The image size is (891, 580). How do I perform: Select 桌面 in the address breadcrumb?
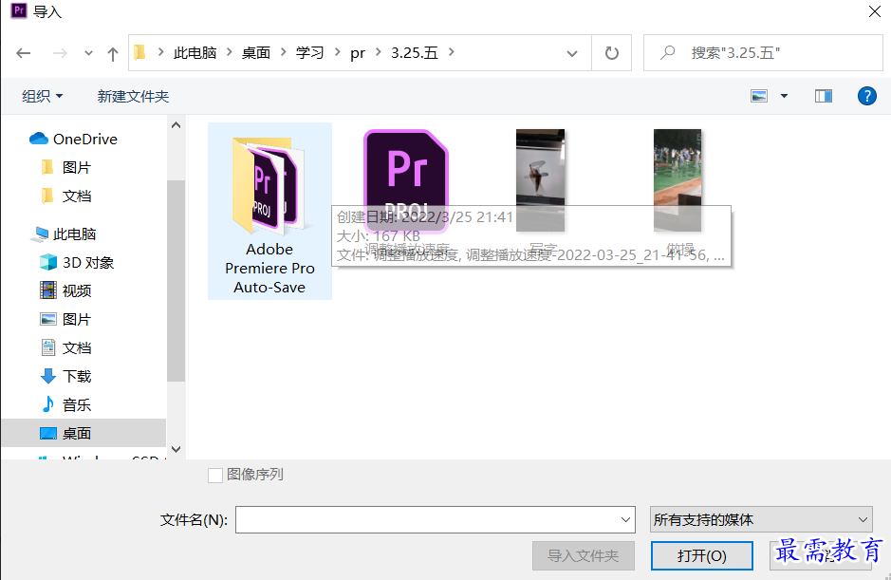[x=255, y=53]
